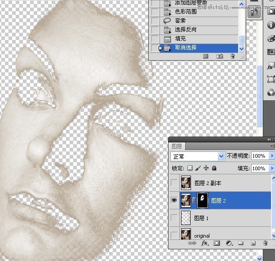Image resolution: width=275 pixels, height=261 pixels.
Task: Click the History panel scroll down arrow
Action: tap(241, 49)
